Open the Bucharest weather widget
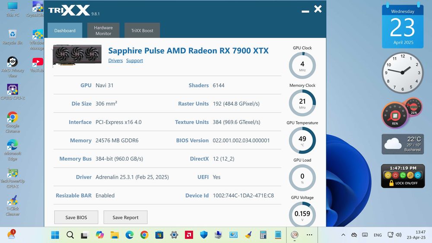Image resolution: width=432 pixels, height=243 pixels. click(x=403, y=144)
